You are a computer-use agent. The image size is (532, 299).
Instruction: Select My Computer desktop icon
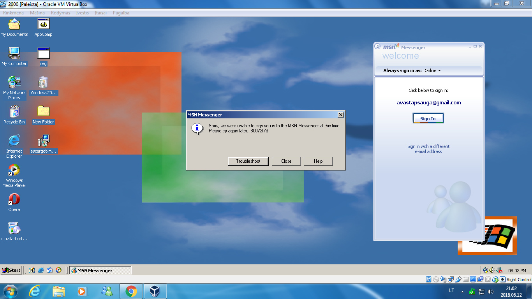[x=14, y=56]
